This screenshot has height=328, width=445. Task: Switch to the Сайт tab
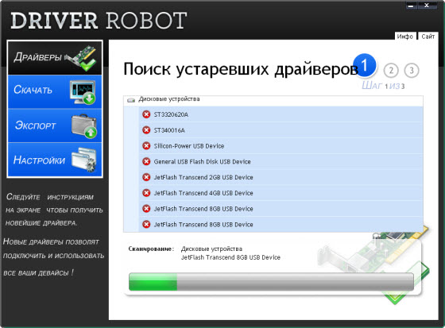(x=428, y=37)
